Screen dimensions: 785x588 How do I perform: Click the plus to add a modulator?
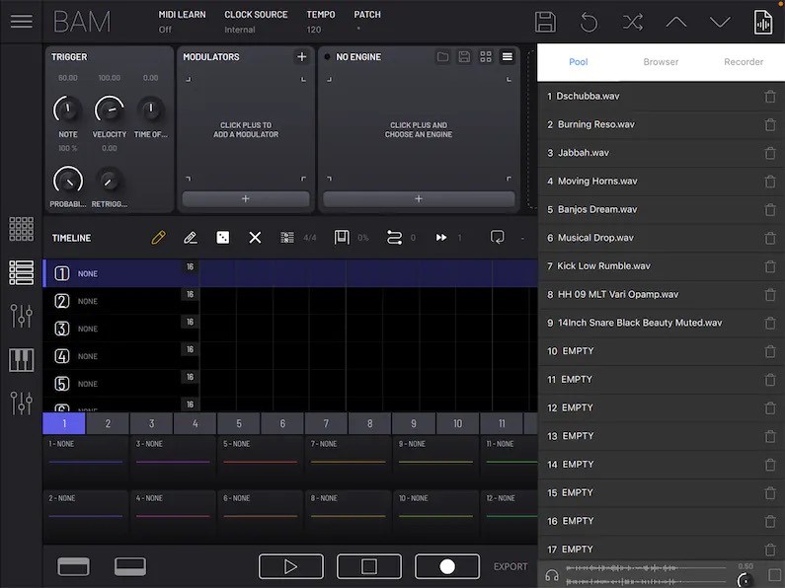pos(301,57)
